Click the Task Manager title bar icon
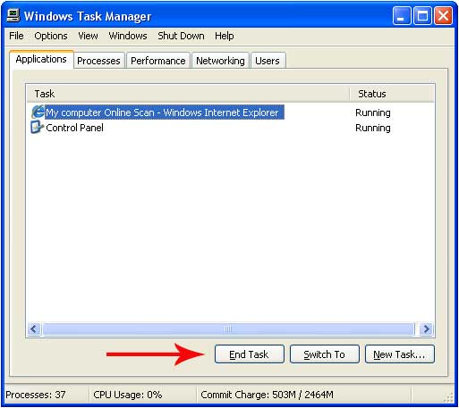 click(x=13, y=15)
